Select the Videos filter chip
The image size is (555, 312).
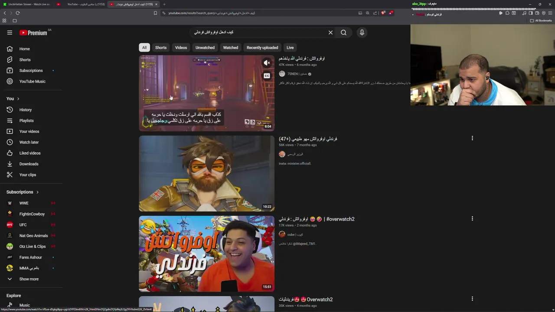click(x=181, y=48)
